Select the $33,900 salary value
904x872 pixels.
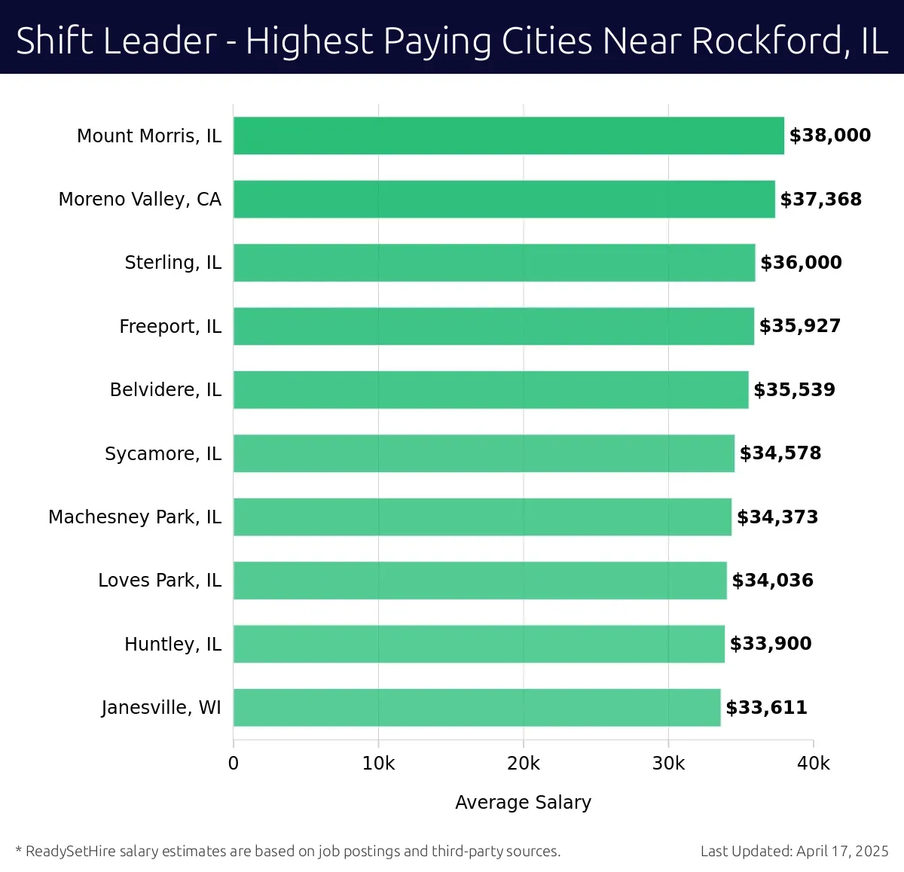pyautogui.click(x=771, y=644)
